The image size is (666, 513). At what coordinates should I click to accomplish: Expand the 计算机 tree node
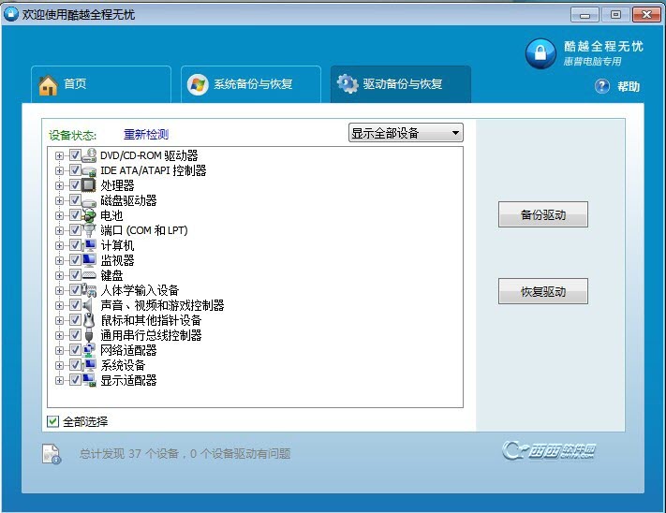pyautogui.click(x=59, y=245)
